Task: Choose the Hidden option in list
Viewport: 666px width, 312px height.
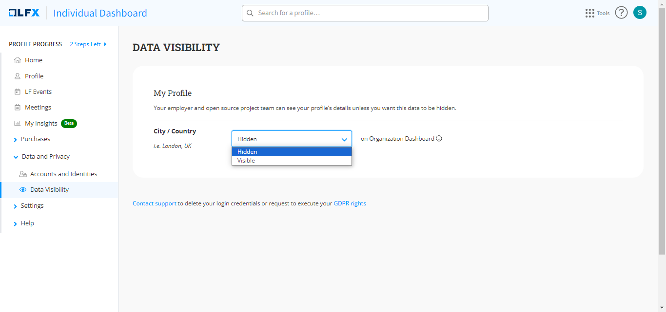Action: (x=247, y=152)
